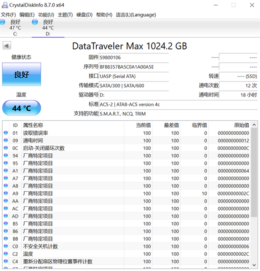This screenshot has height=271, width=260.
Task: Click the 当前值 column header
Action: [x=138, y=125]
